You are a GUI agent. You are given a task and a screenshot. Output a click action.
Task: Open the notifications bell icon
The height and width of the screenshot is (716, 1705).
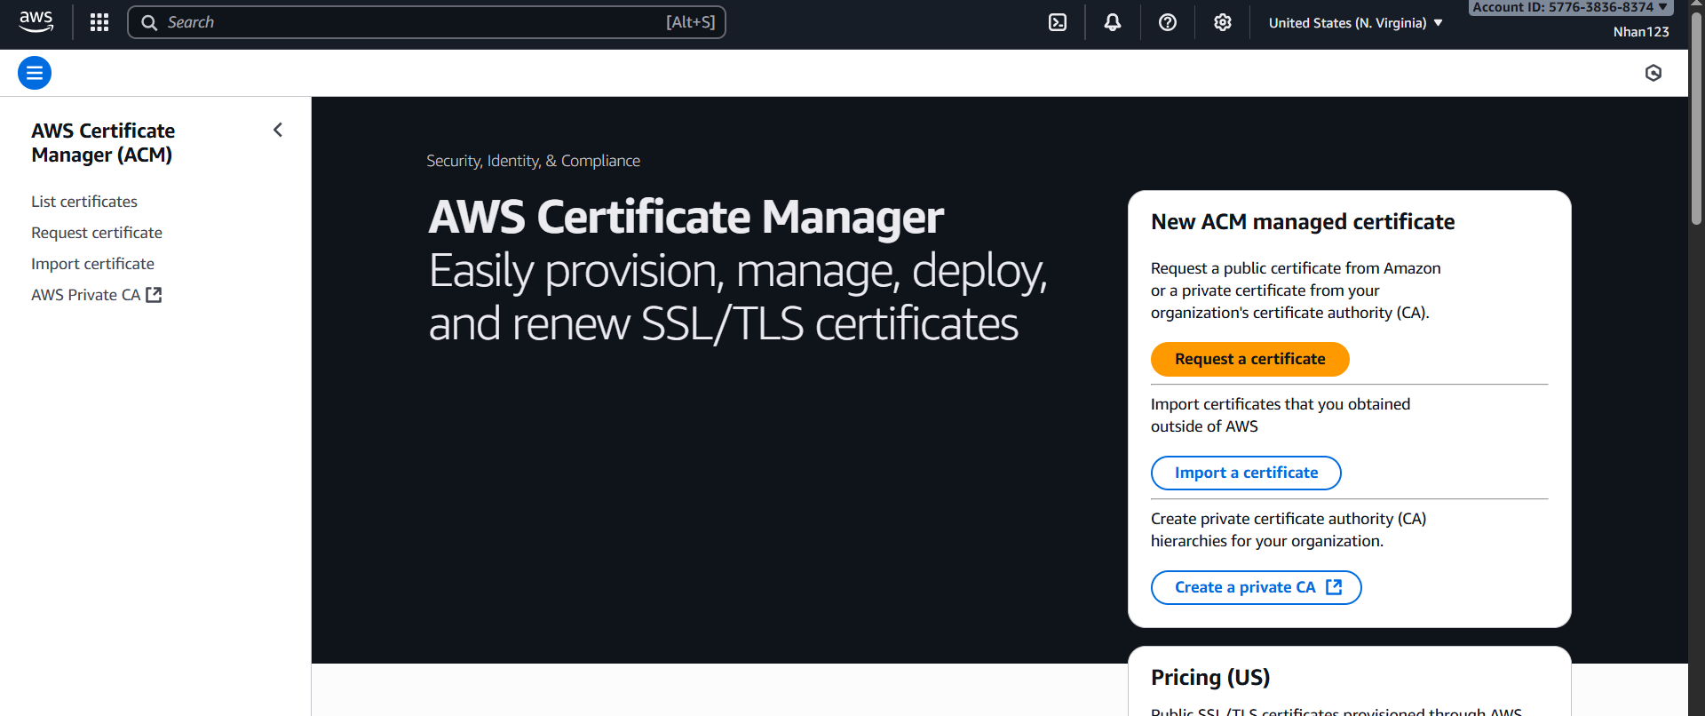[x=1113, y=22]
